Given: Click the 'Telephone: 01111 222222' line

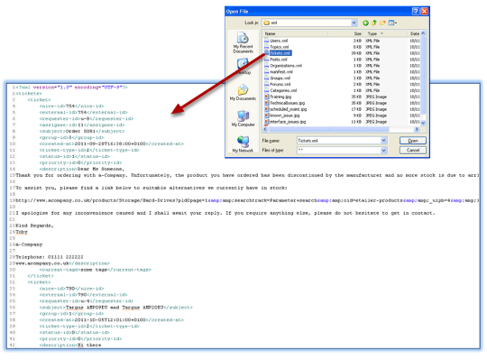Looking at the screenshot, I should click(50, 257).
